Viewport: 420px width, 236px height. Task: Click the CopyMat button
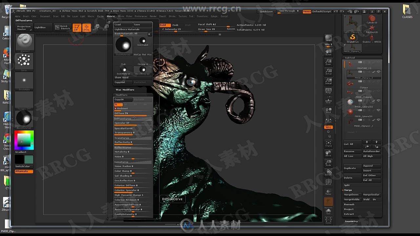click(123, 82)
